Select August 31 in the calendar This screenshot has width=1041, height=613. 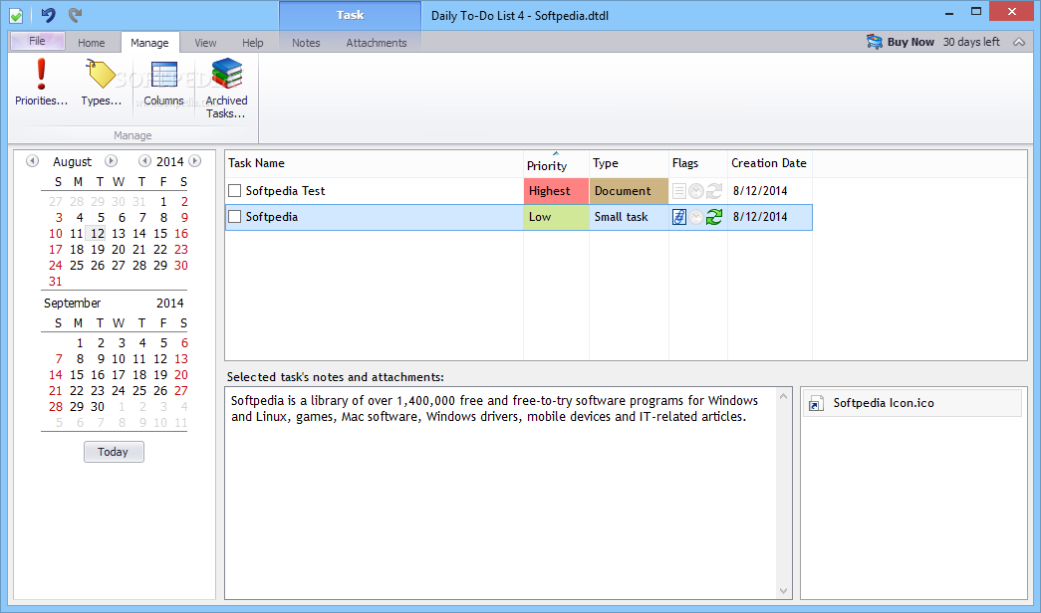coord(55,282)
